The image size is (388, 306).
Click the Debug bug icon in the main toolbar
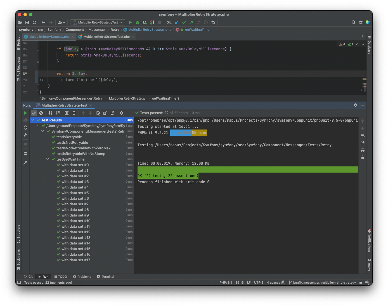137,22
